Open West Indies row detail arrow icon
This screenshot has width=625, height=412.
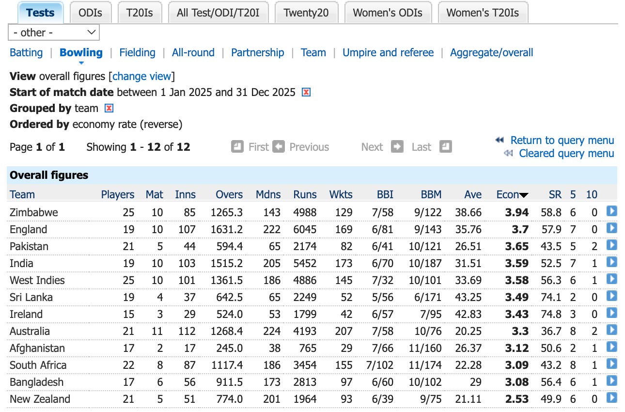612,279
